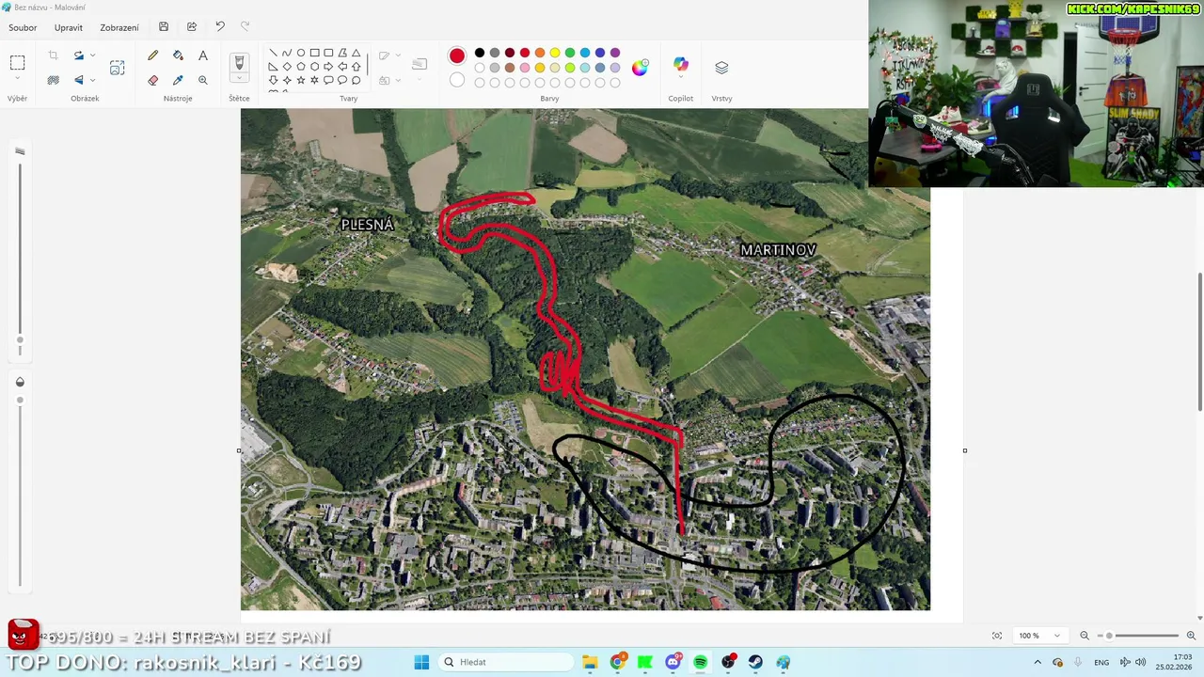Pick the Pentagon shape
1204x677 pixels.
click(x=301, y=67)
